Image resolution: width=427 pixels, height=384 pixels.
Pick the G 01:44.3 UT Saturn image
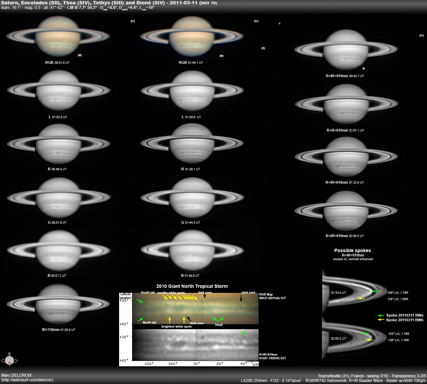pos(192,197)
